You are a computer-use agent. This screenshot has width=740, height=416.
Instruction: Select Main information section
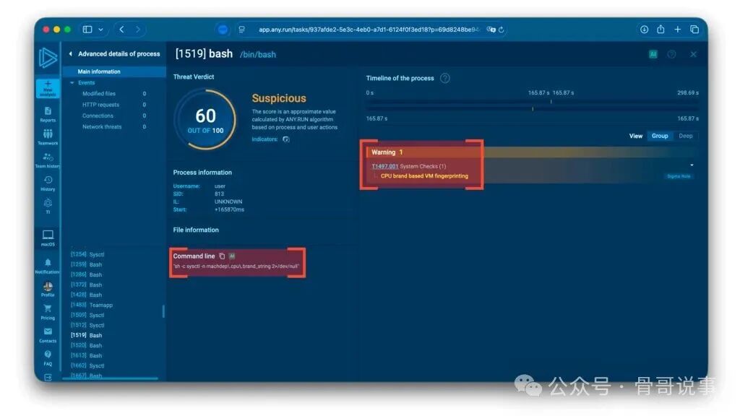pyautogui.click(x=113, y=71)
